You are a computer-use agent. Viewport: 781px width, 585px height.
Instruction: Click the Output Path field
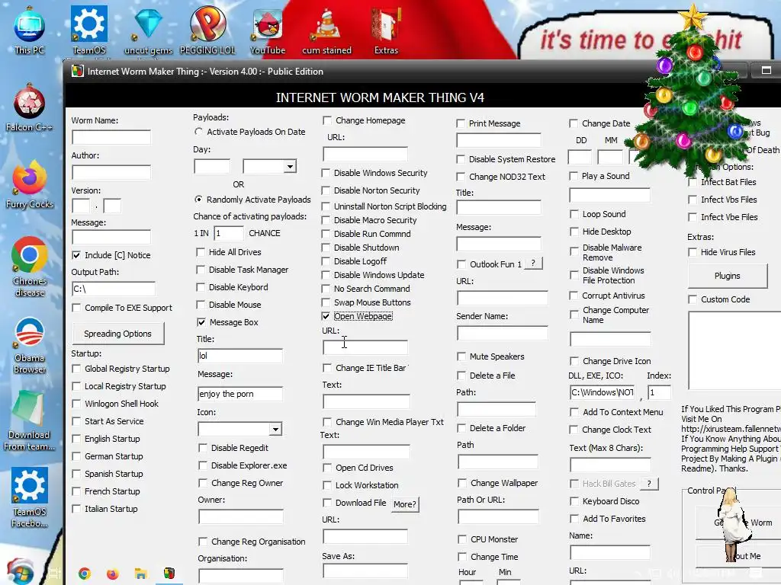pos(114,289)
